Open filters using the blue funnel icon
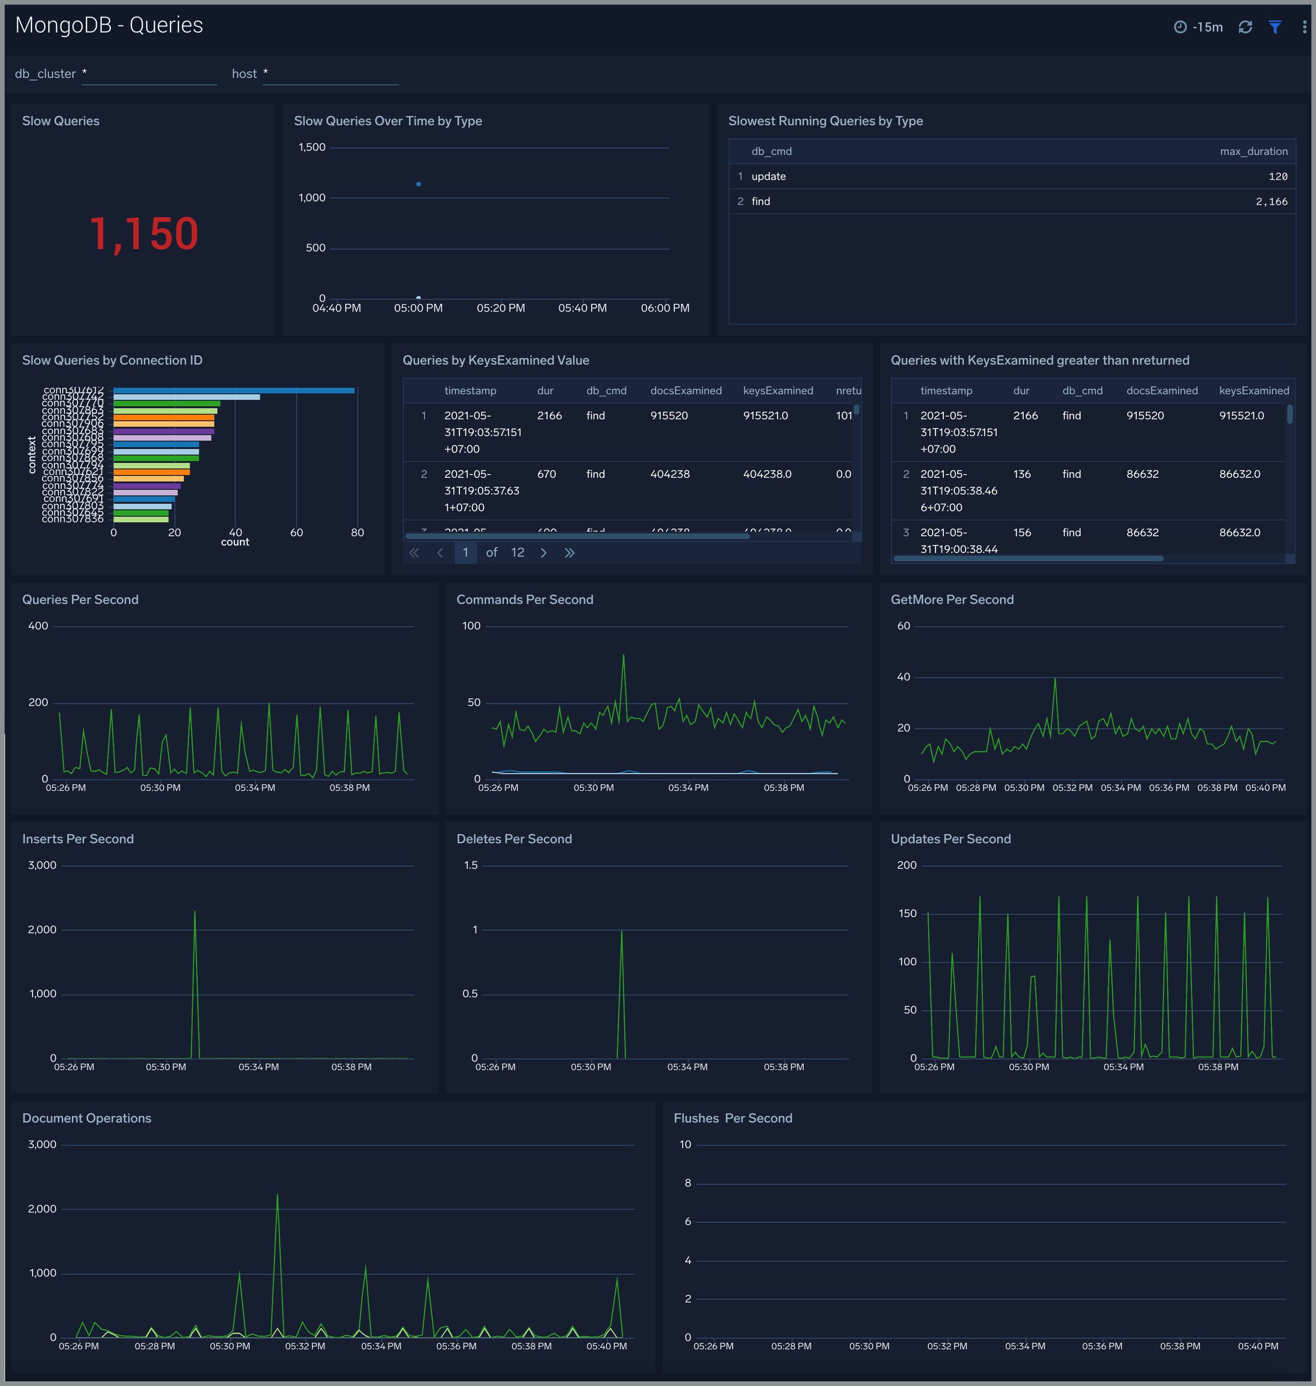This screenshot has height=1386, width=1316. point(1275,26)
